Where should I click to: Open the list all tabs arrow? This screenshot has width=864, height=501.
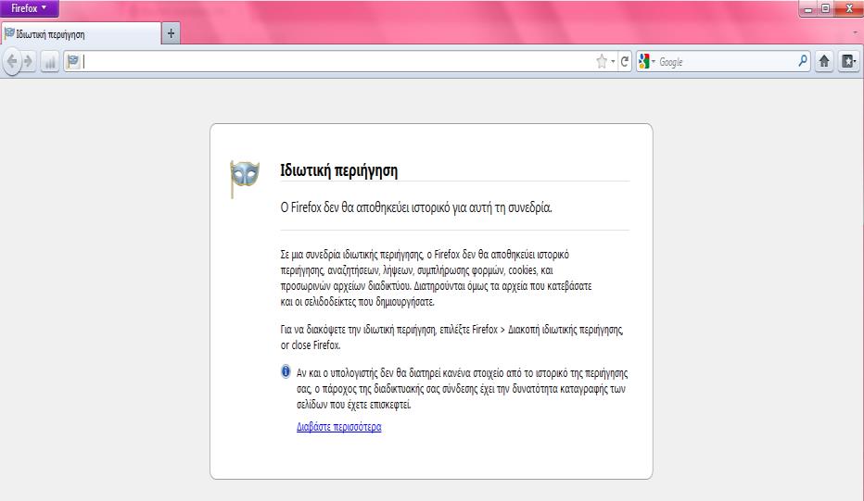855,33
